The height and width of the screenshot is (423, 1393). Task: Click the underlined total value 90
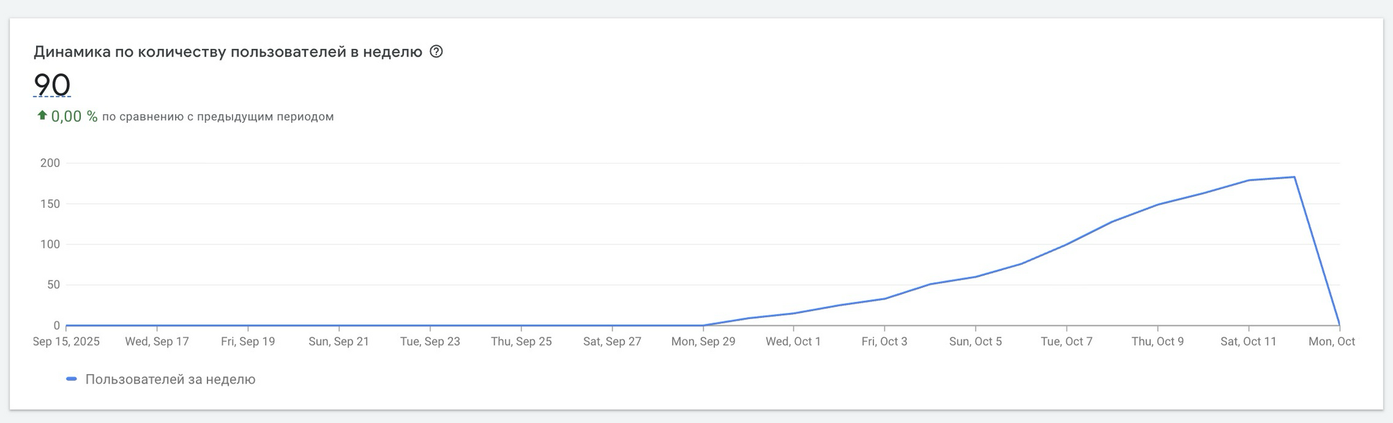(52, 86)
